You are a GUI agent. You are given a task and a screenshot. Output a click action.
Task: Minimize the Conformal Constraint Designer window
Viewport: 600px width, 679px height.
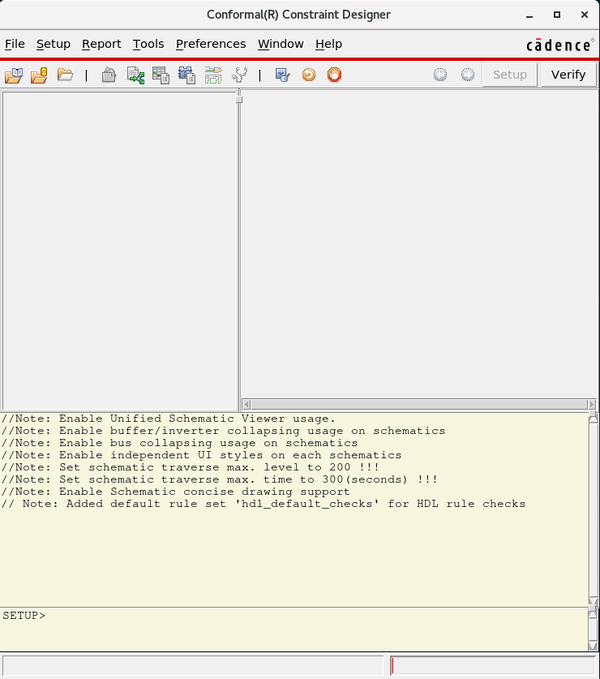pos(529,15)
